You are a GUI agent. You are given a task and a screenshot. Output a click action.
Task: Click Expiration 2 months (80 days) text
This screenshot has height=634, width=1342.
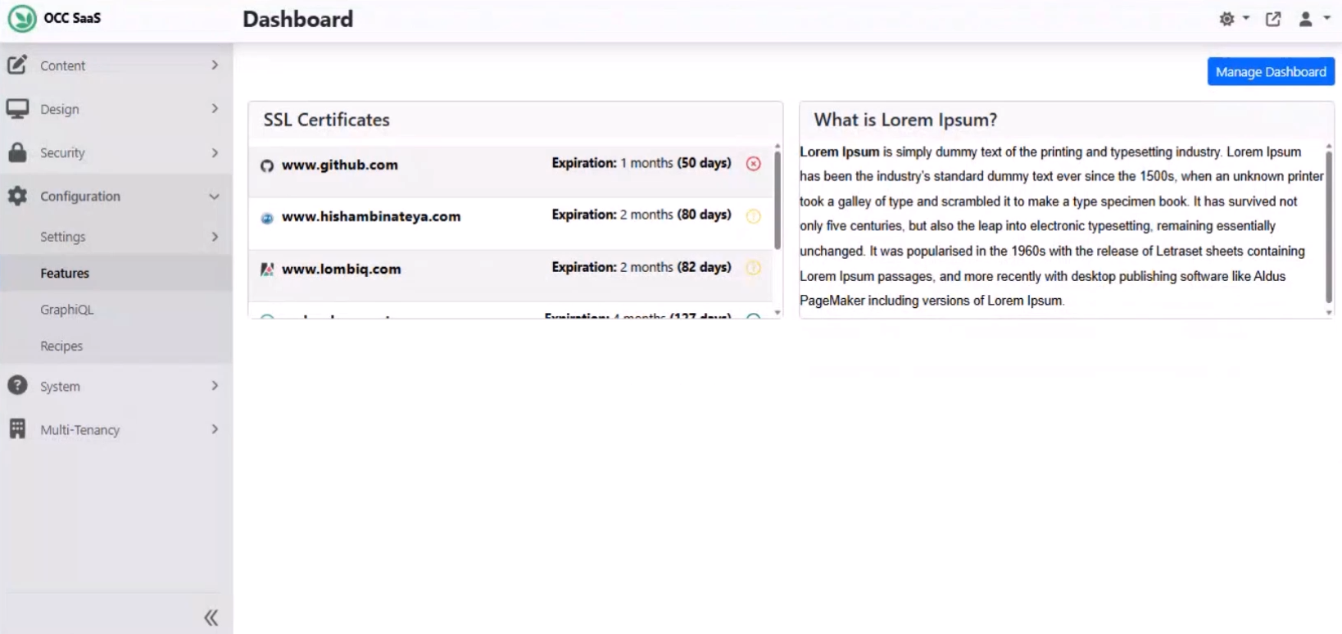pos(642,215)
